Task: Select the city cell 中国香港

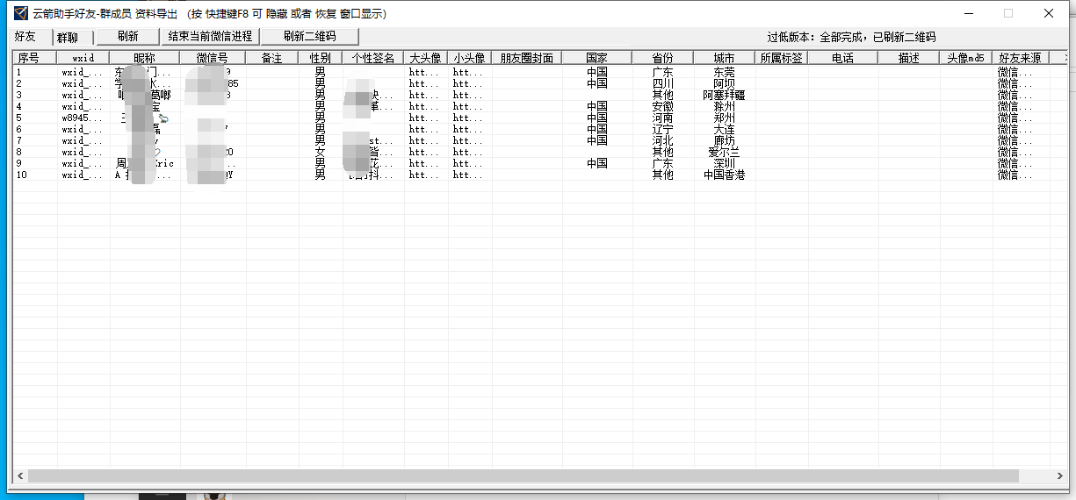Action: click(725, 175)
